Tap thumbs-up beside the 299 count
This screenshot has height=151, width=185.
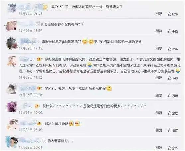click(169, 95)
